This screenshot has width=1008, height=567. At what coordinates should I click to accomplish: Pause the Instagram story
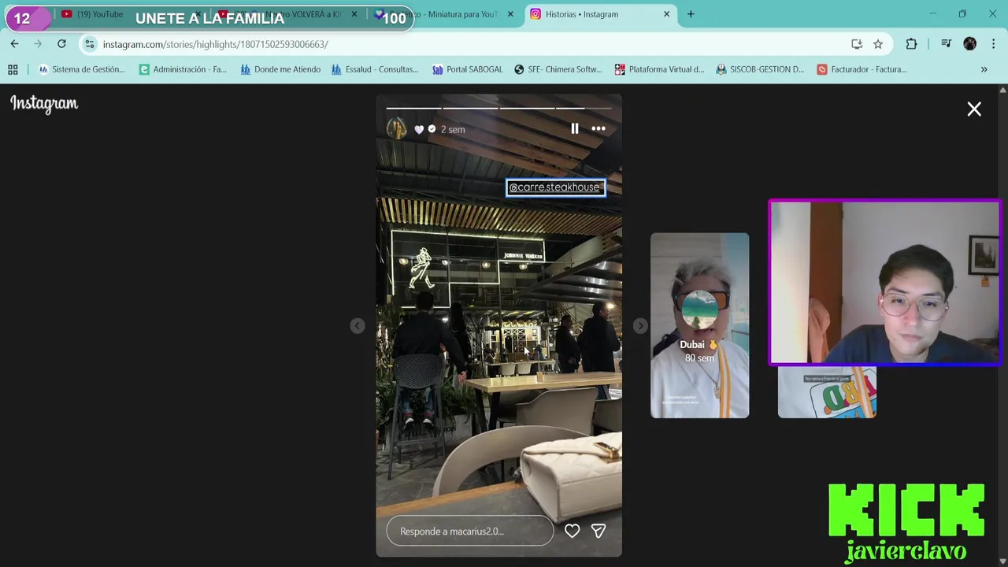tap(574, 129)
